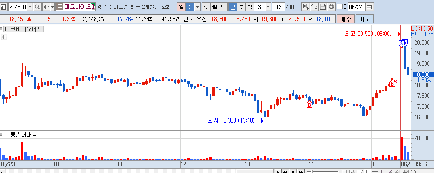
Task: Toggle the 미코바이오메드 chart legend square marker
Action: [2, 29]
